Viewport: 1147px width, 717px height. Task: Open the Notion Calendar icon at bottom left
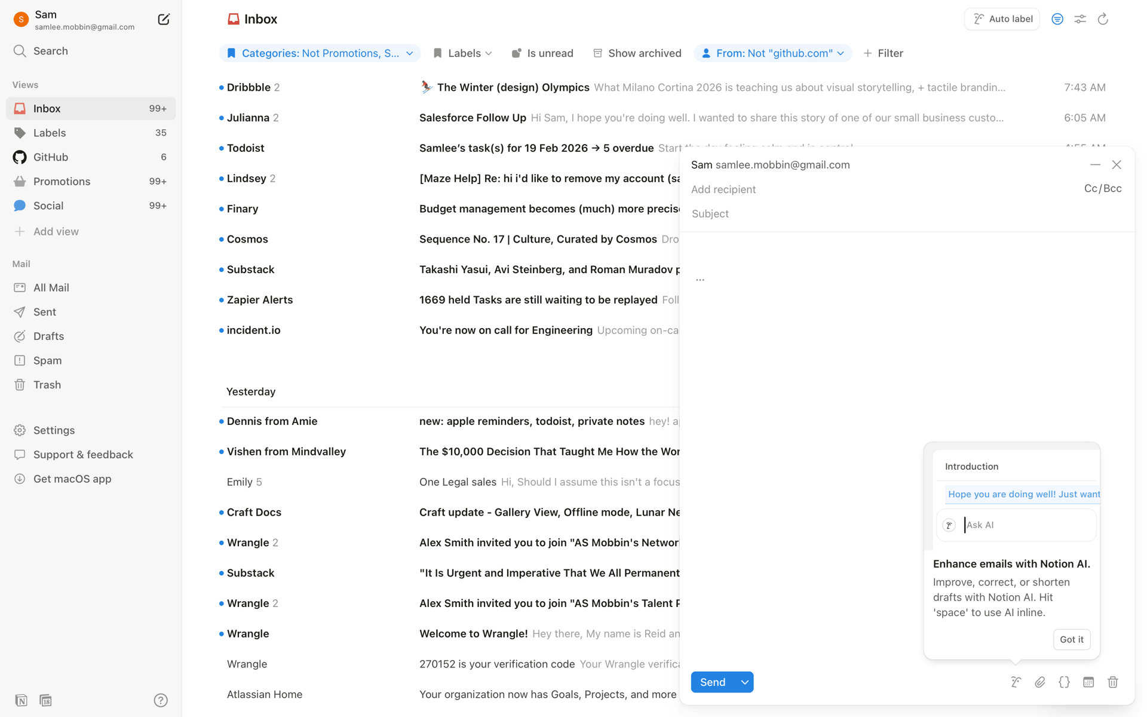pyautogui.click(x=45, y=700)
